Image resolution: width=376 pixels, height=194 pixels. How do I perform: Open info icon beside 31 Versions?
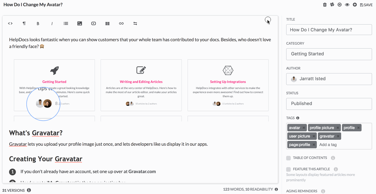pyautogui.click(x=29, y=190)
